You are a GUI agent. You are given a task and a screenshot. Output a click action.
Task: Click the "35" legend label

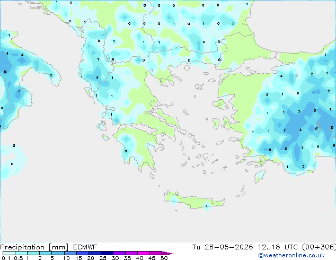pos(128,258)
